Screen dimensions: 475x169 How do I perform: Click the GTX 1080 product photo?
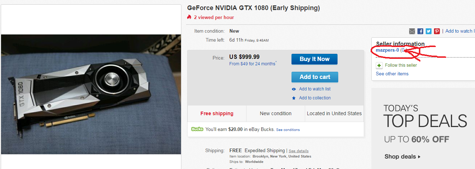(91, 94)
